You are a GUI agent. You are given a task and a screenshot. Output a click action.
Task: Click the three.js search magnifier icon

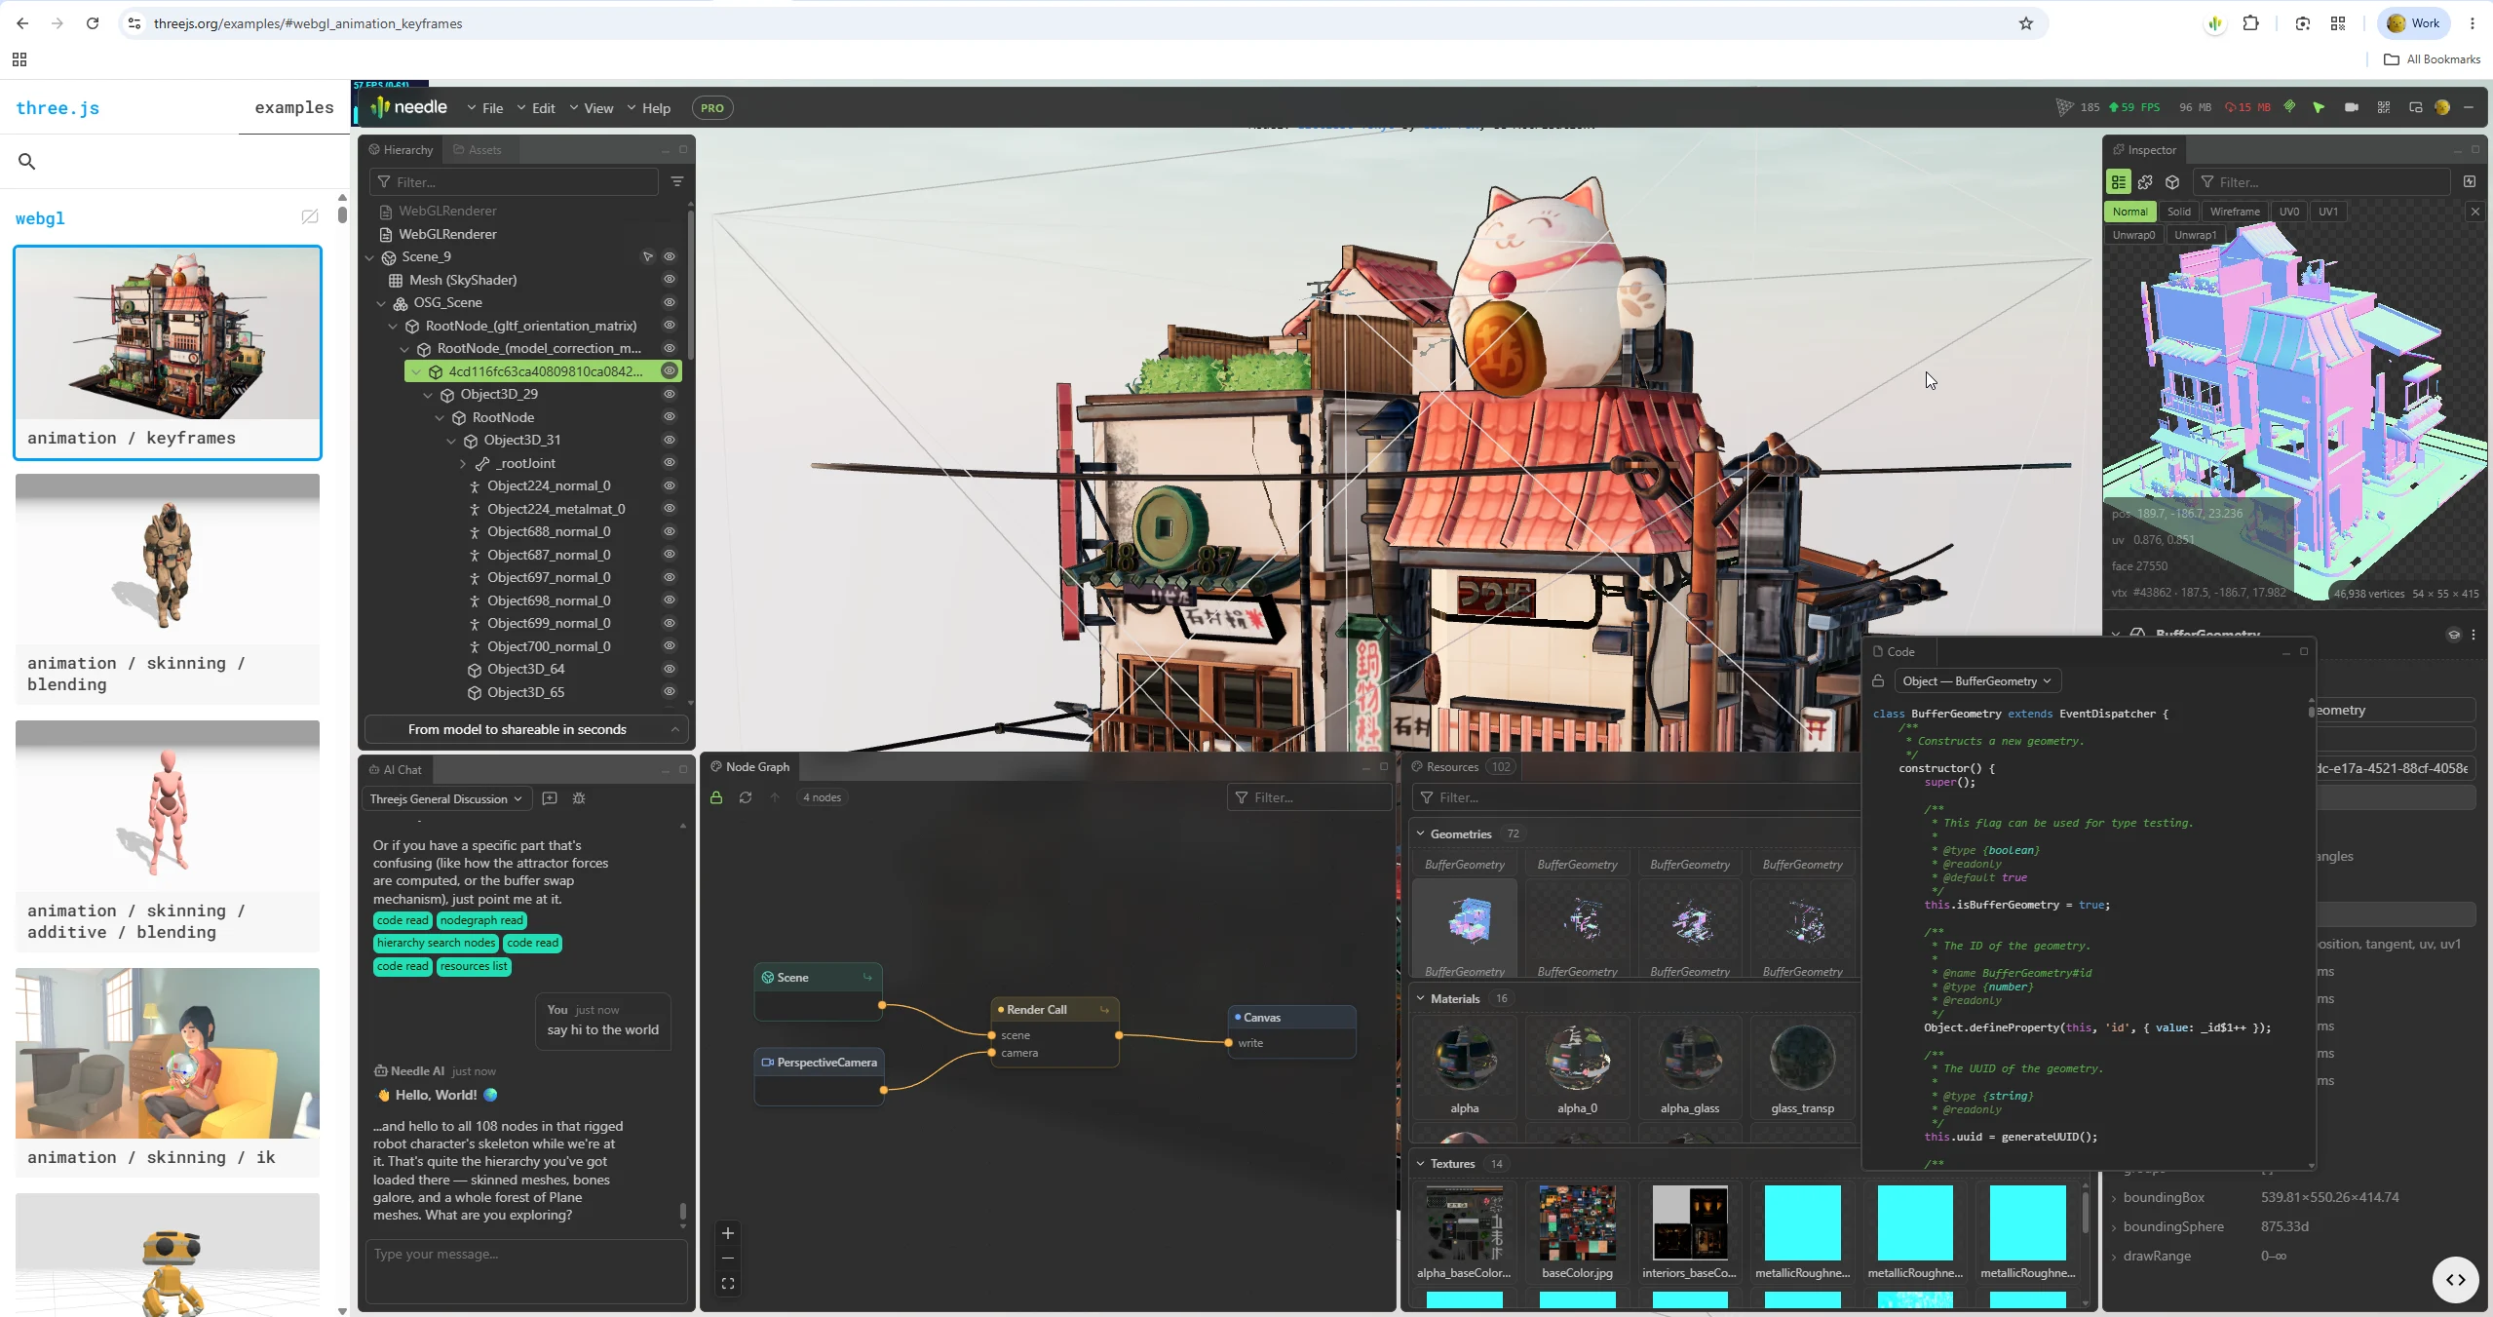point(27,162)
